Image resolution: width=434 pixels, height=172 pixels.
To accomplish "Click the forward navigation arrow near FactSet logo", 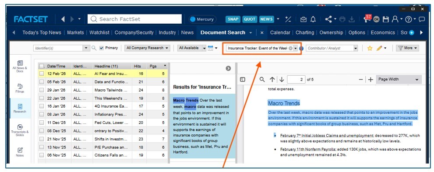I will [72, 19].
